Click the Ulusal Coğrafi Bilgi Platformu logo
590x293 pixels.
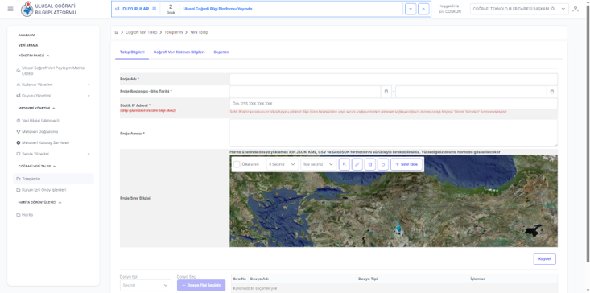[49, 9]
